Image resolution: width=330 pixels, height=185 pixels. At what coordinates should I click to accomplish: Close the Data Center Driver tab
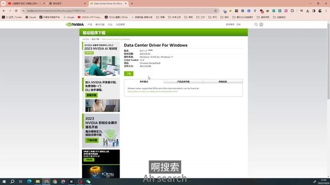click(126, 4)
